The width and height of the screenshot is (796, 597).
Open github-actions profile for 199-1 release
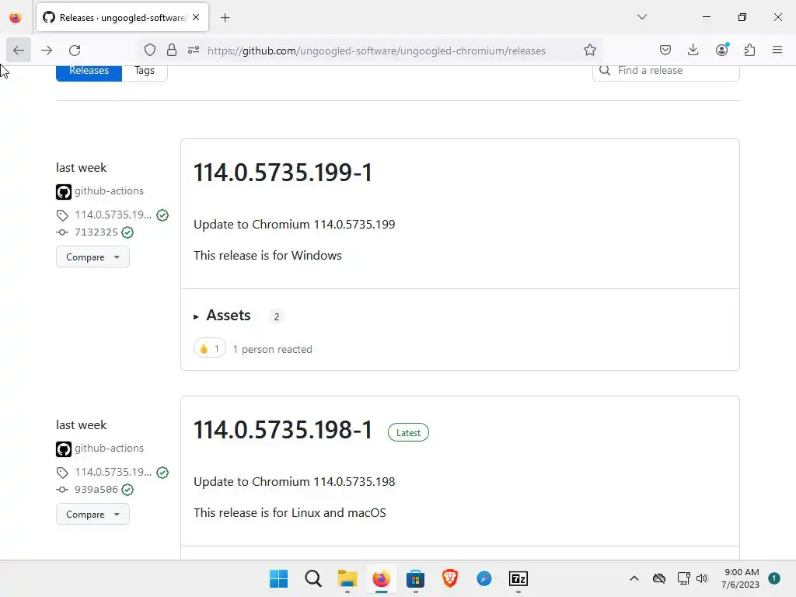tap(109, 191)
